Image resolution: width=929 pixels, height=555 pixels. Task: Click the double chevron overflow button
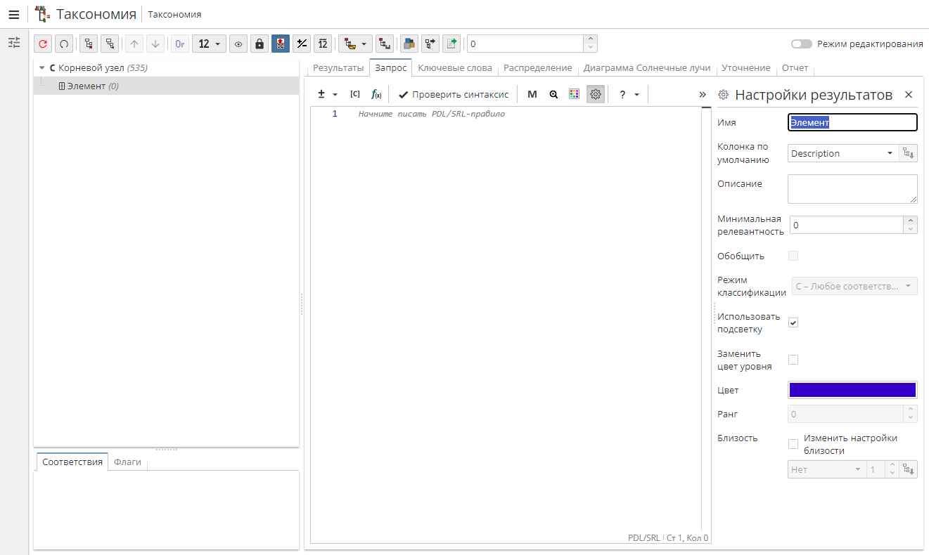click(703, 94)
